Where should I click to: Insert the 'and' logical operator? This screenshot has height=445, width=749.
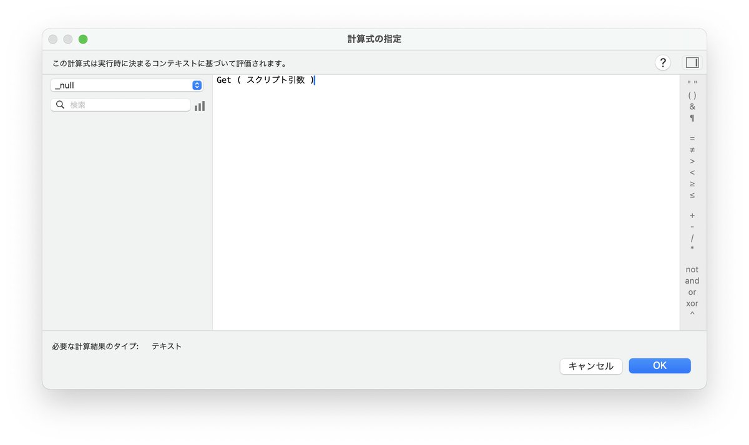(x=692, y=280)
